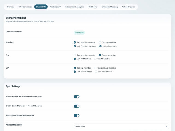The width and height of the screenshot is (175, 131).
Task: Click the Auto-create FluentCRM contacts label
Action: tap(20, 115)
